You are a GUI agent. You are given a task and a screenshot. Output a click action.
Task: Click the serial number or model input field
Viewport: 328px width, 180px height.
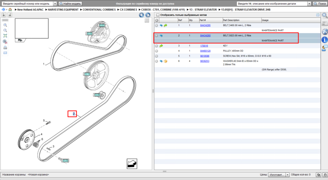pos(28,4)
